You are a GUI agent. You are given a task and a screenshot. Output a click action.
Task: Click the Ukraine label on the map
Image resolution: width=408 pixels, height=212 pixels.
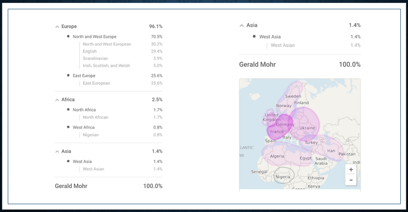(307, 128)
